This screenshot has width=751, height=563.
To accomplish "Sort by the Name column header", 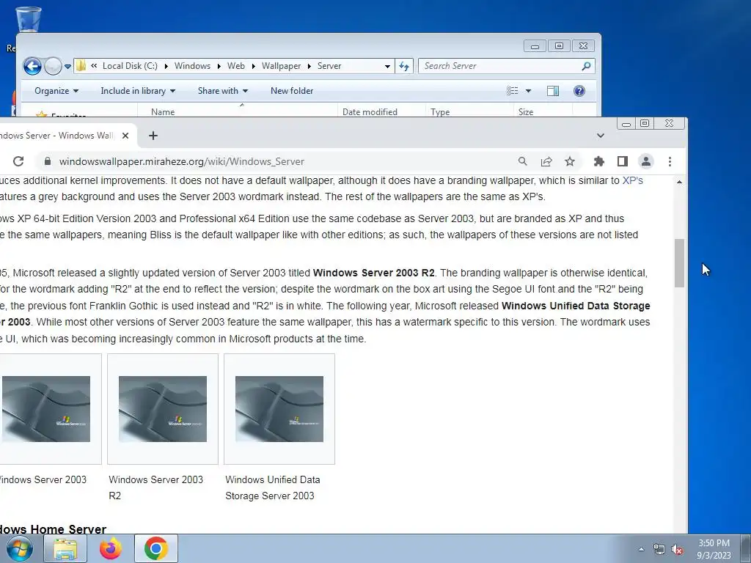I will click(237, 111).
